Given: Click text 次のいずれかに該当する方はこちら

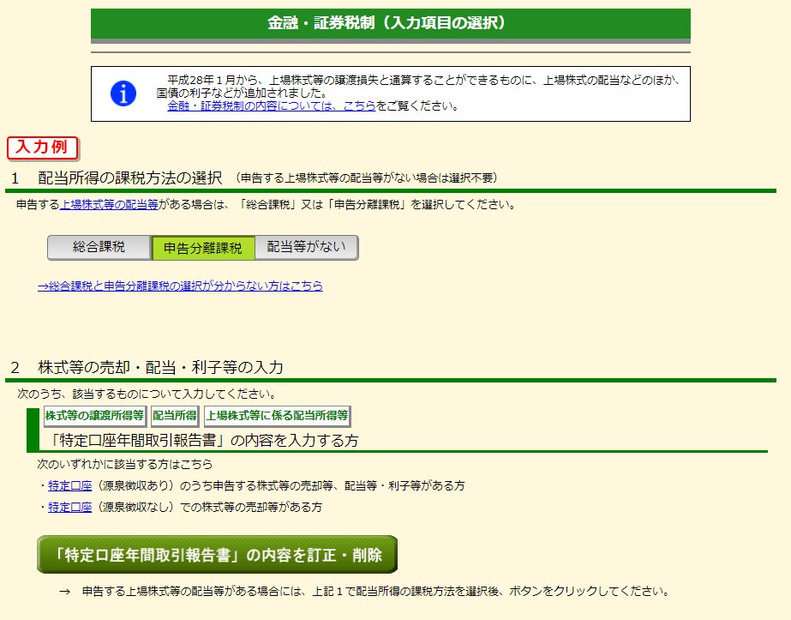Looking at the screenshot, I should [x=124, y=464].
